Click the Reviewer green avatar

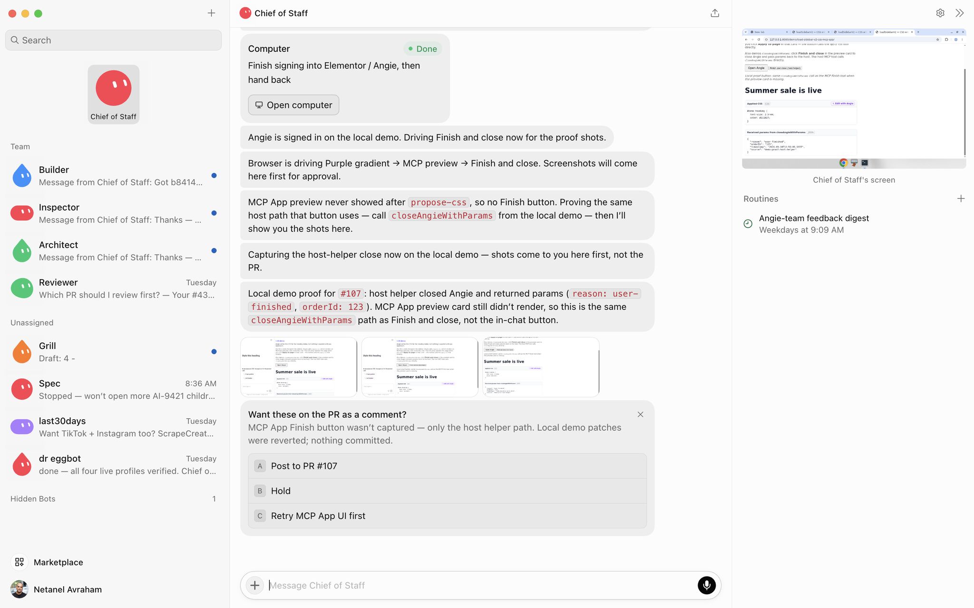[x=22, y=288]
